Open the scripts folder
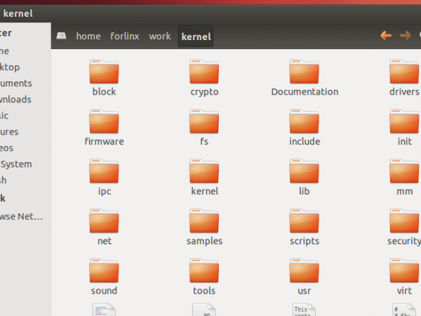 305,222
